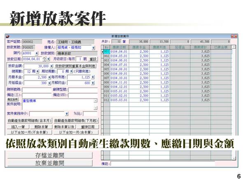243x183 pixels.
Task: Open the 放款金額 dropdown arrow
Action: tap(51, 66)
